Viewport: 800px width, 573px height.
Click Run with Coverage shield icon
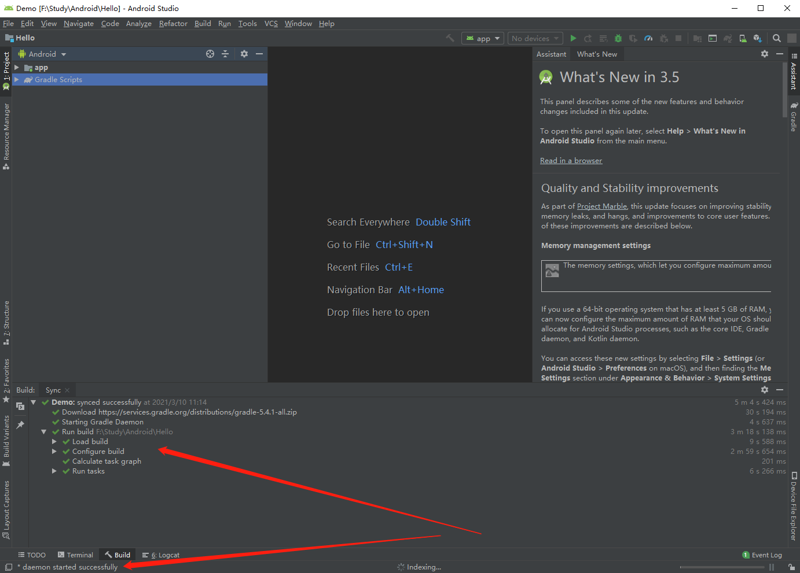pyautogui.click(x=633, y=38)
